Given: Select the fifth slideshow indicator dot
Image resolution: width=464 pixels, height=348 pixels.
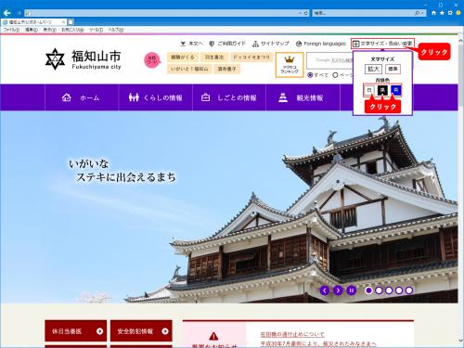Looking at the screenshot, I should pos(409,290).
